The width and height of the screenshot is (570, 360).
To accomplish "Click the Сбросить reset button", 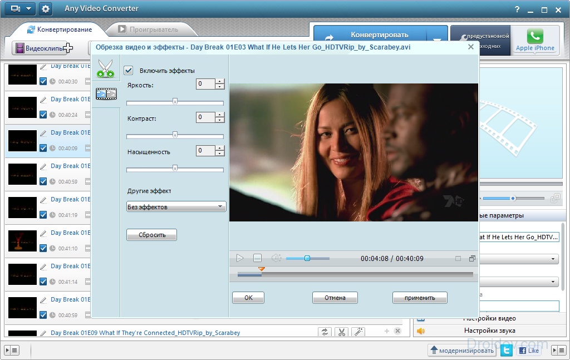I will coord(151,235).
